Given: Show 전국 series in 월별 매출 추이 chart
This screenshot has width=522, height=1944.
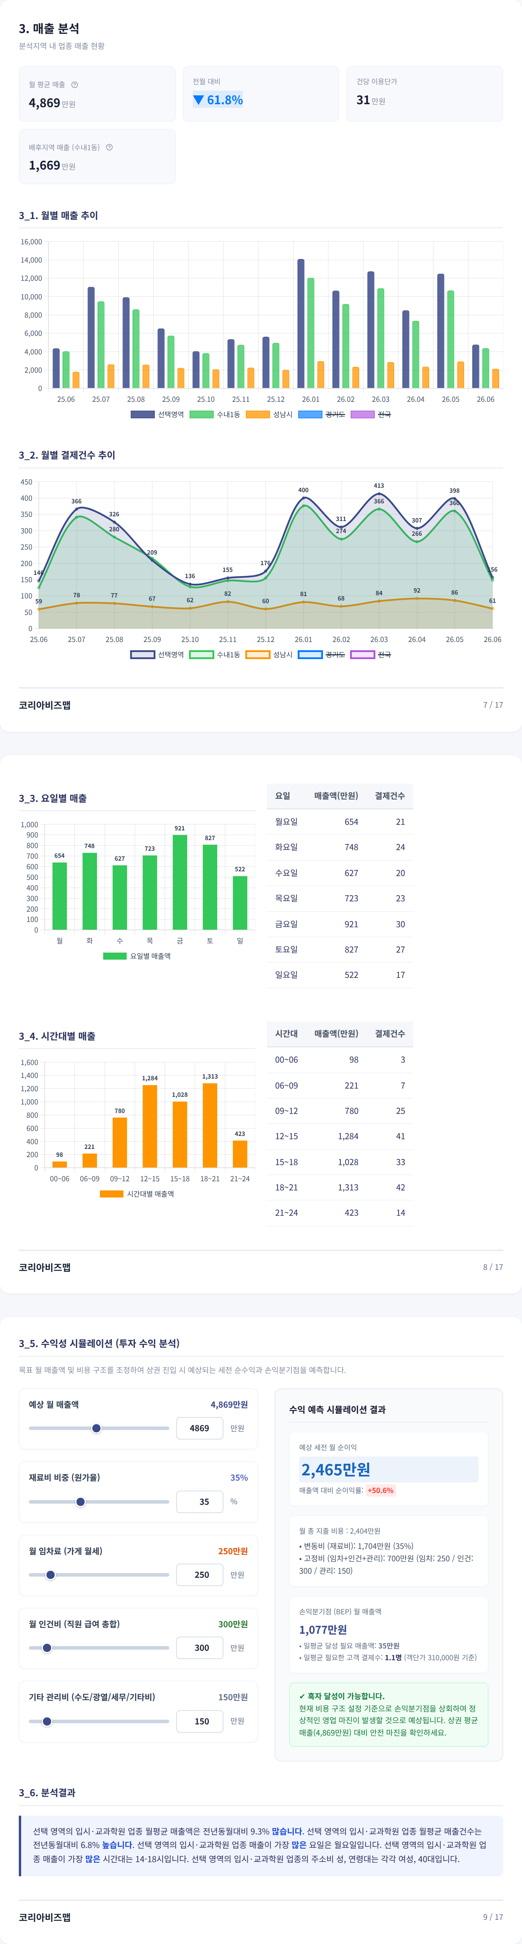Looking at the screenshot, I should 371,414.
